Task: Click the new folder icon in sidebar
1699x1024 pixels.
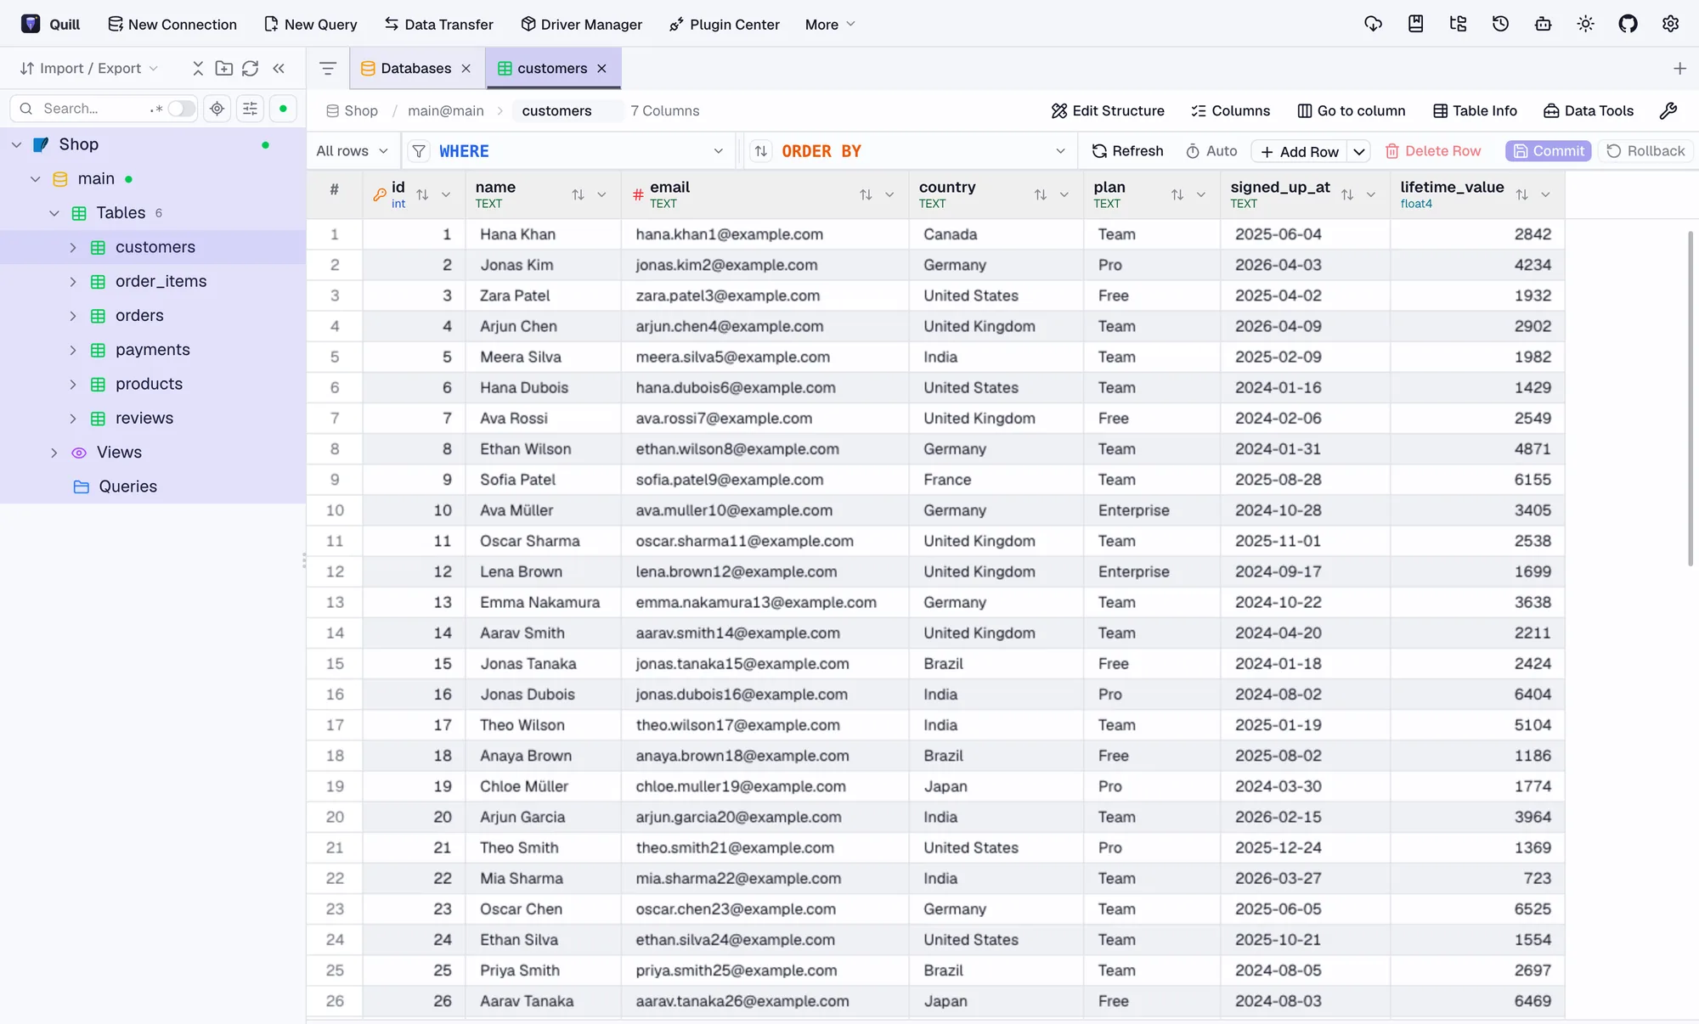Action: (224, 68)
